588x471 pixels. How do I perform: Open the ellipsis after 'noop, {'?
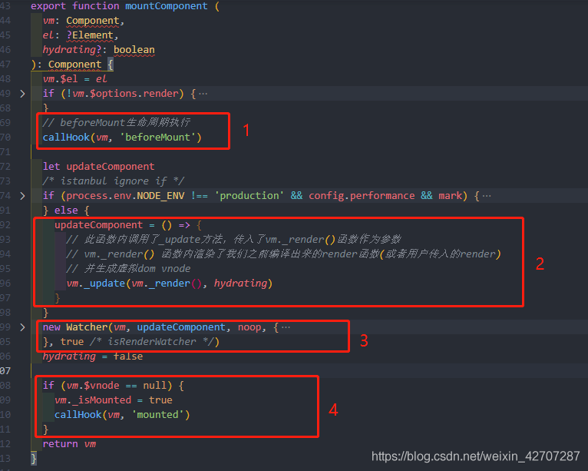click(286, 327)
